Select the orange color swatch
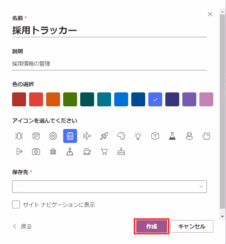This screenshot has width=226, height=244. [x=53, y=99]
